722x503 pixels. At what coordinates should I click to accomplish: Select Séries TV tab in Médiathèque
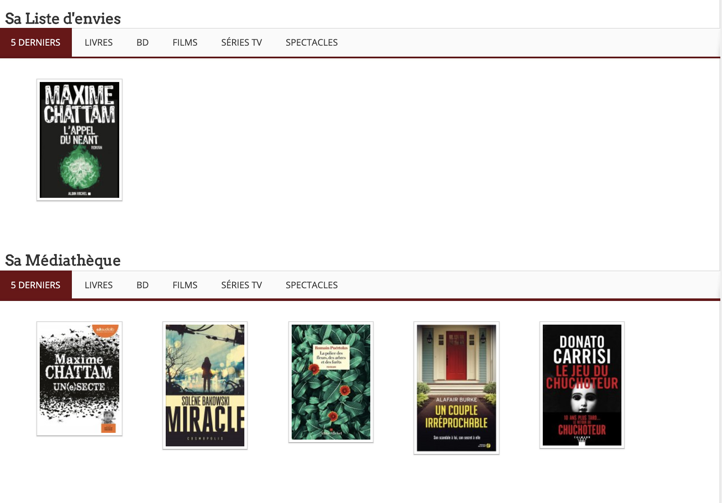[241, 285]
